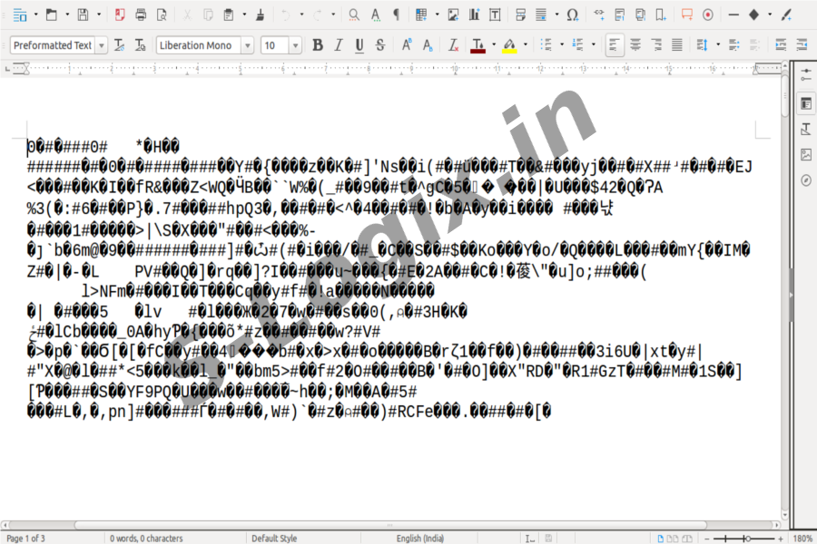
Task: Click Find & Replace magnifier icon
Action: [x=353, y=15]
